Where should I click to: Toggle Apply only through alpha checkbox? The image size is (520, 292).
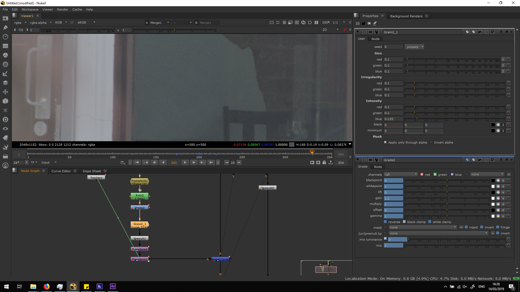click(385, 142)
